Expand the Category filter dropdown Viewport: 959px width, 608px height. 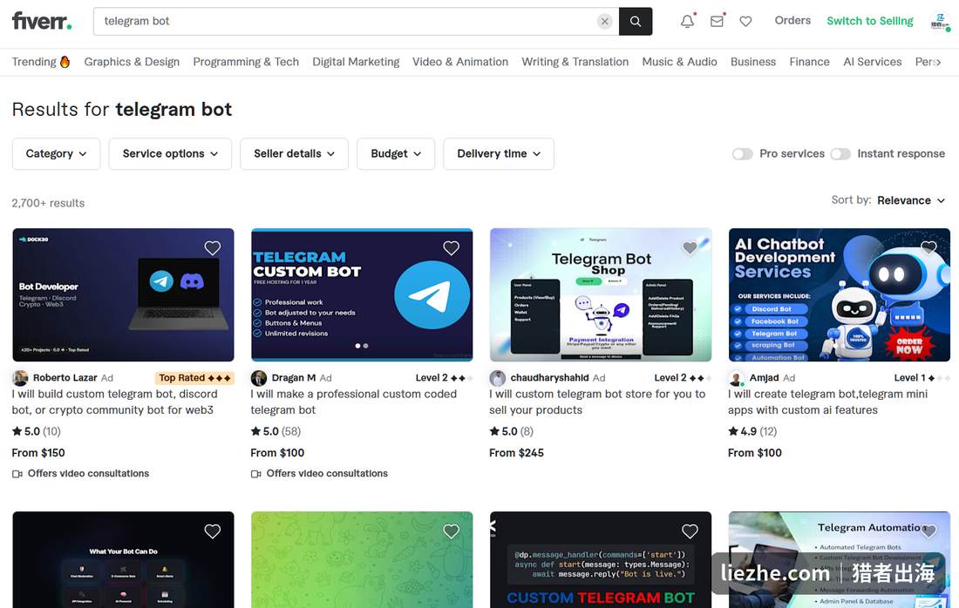(x=57, y=154)
